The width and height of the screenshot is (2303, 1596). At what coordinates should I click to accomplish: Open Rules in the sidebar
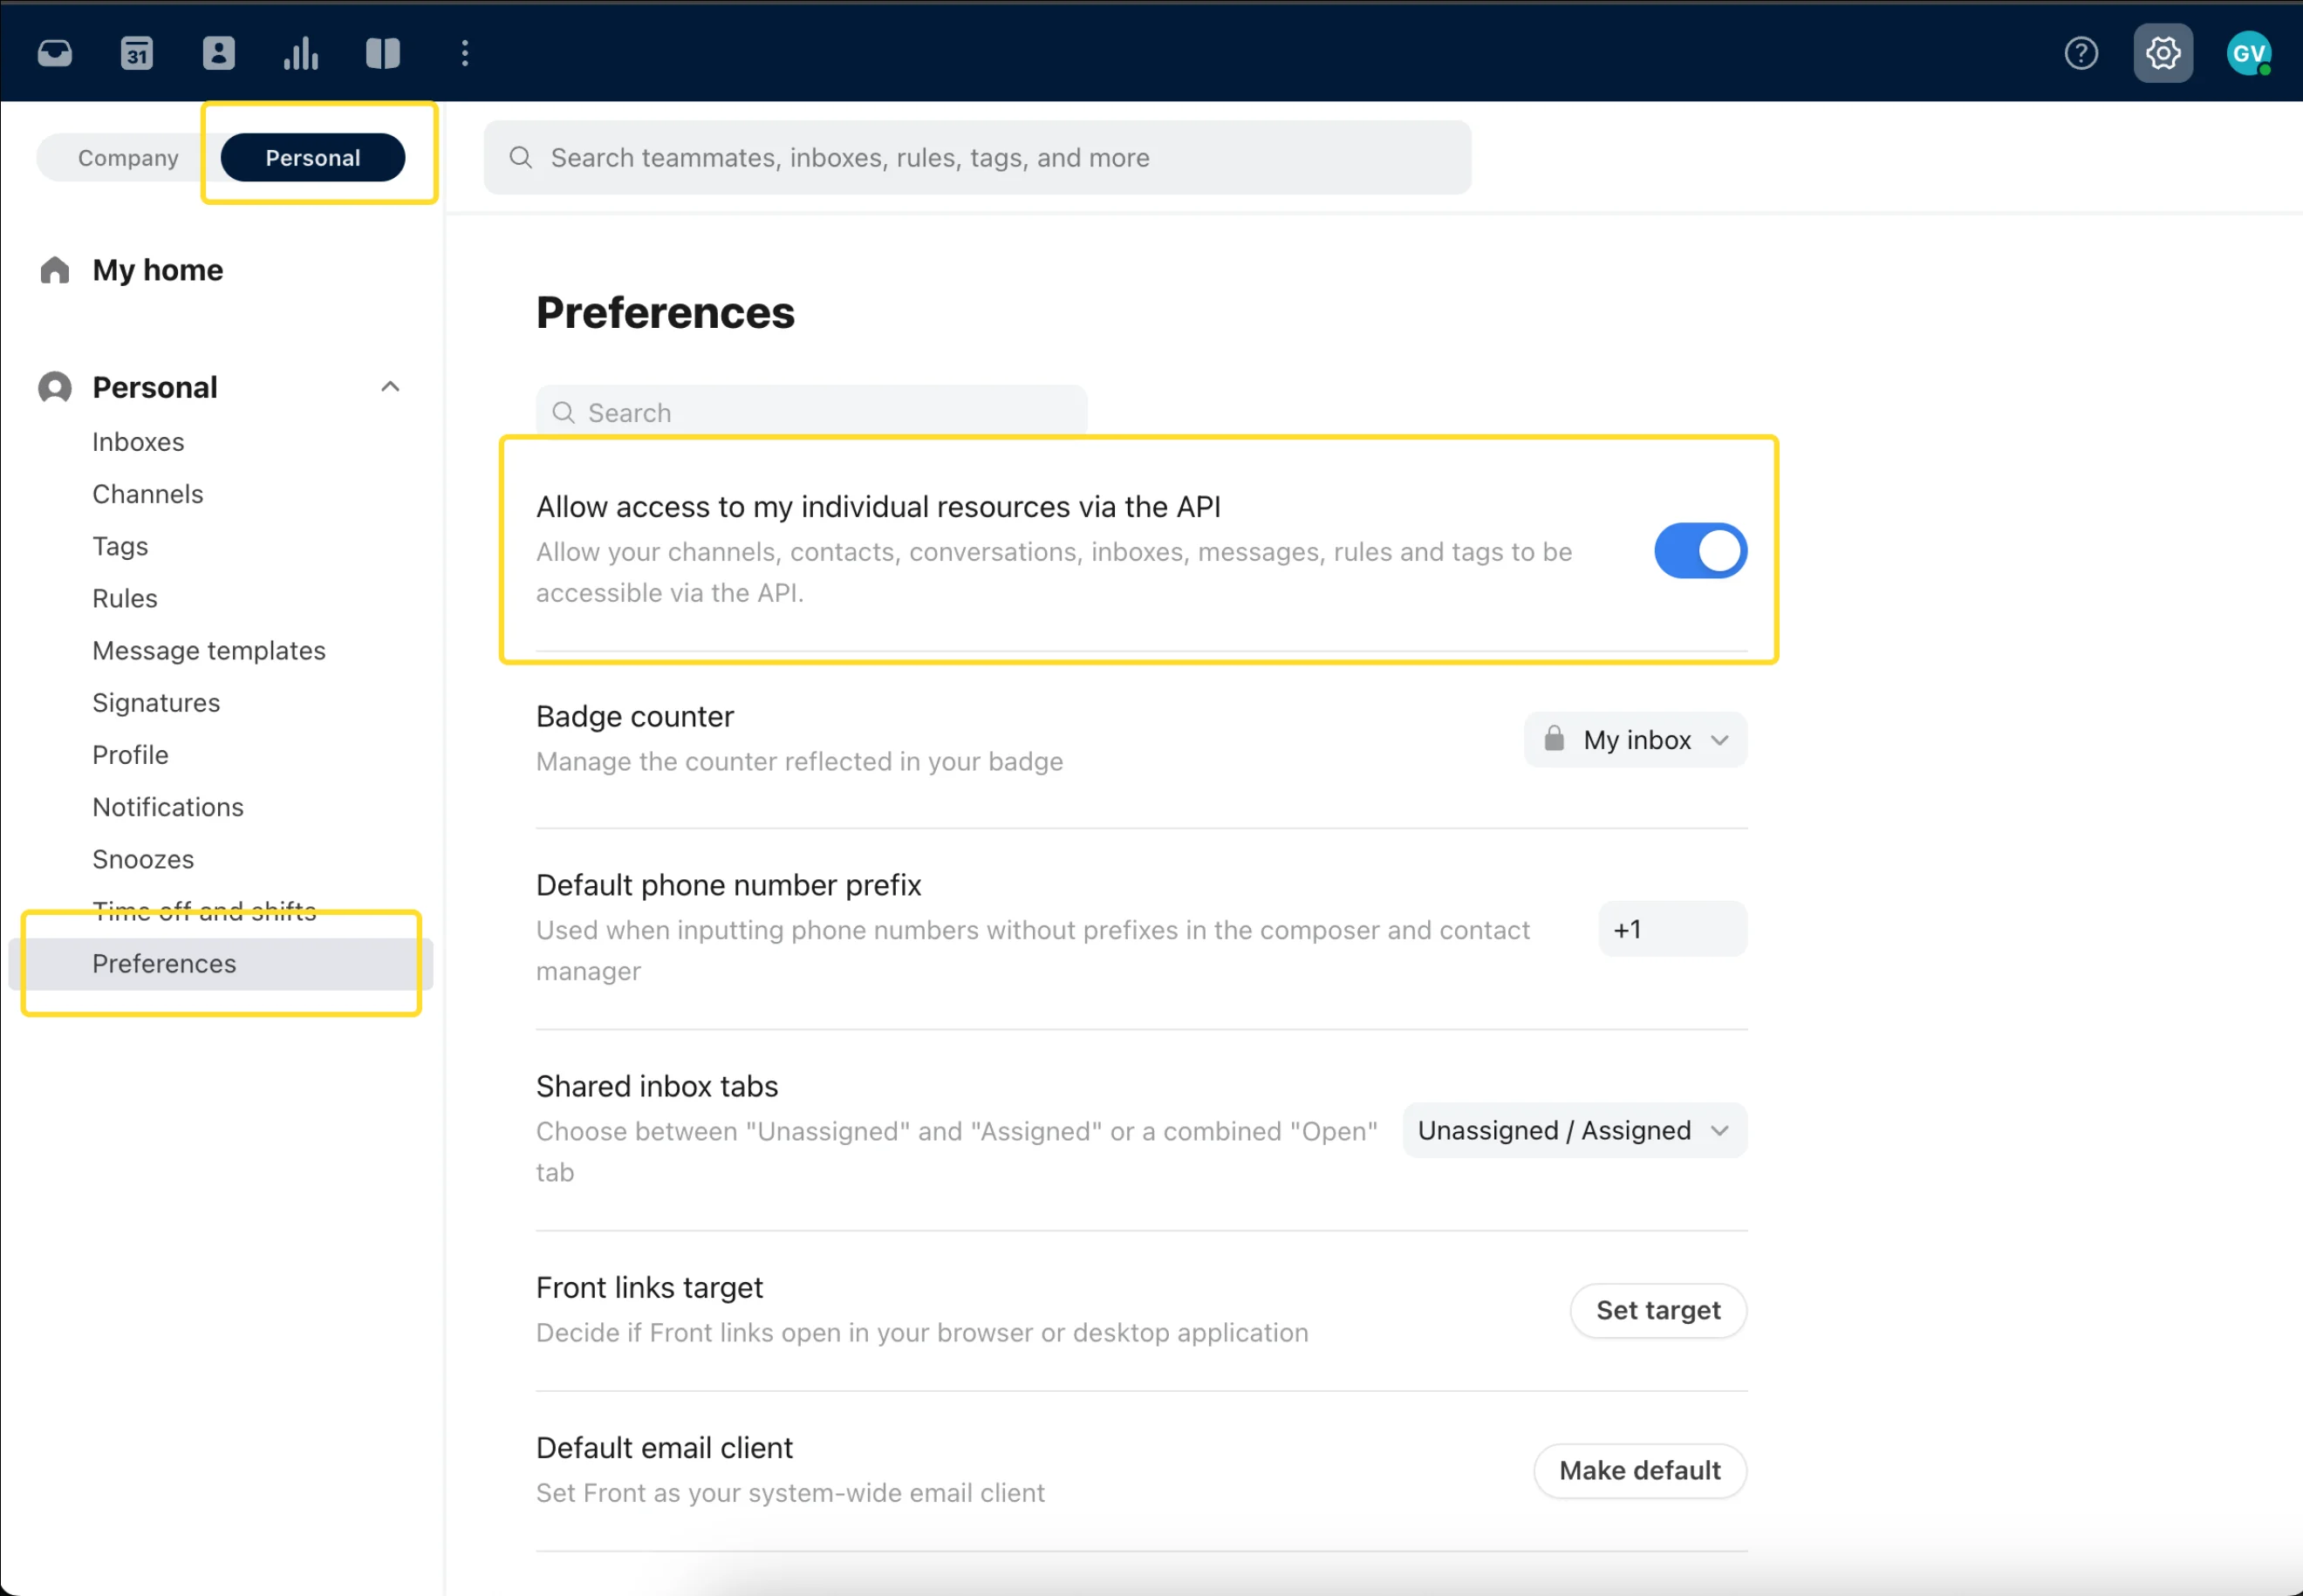point(125,598)
